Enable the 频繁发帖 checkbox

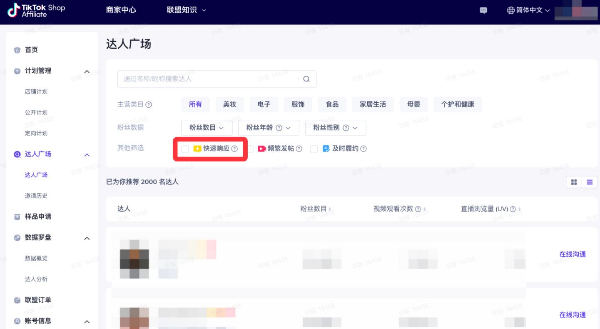250,149
